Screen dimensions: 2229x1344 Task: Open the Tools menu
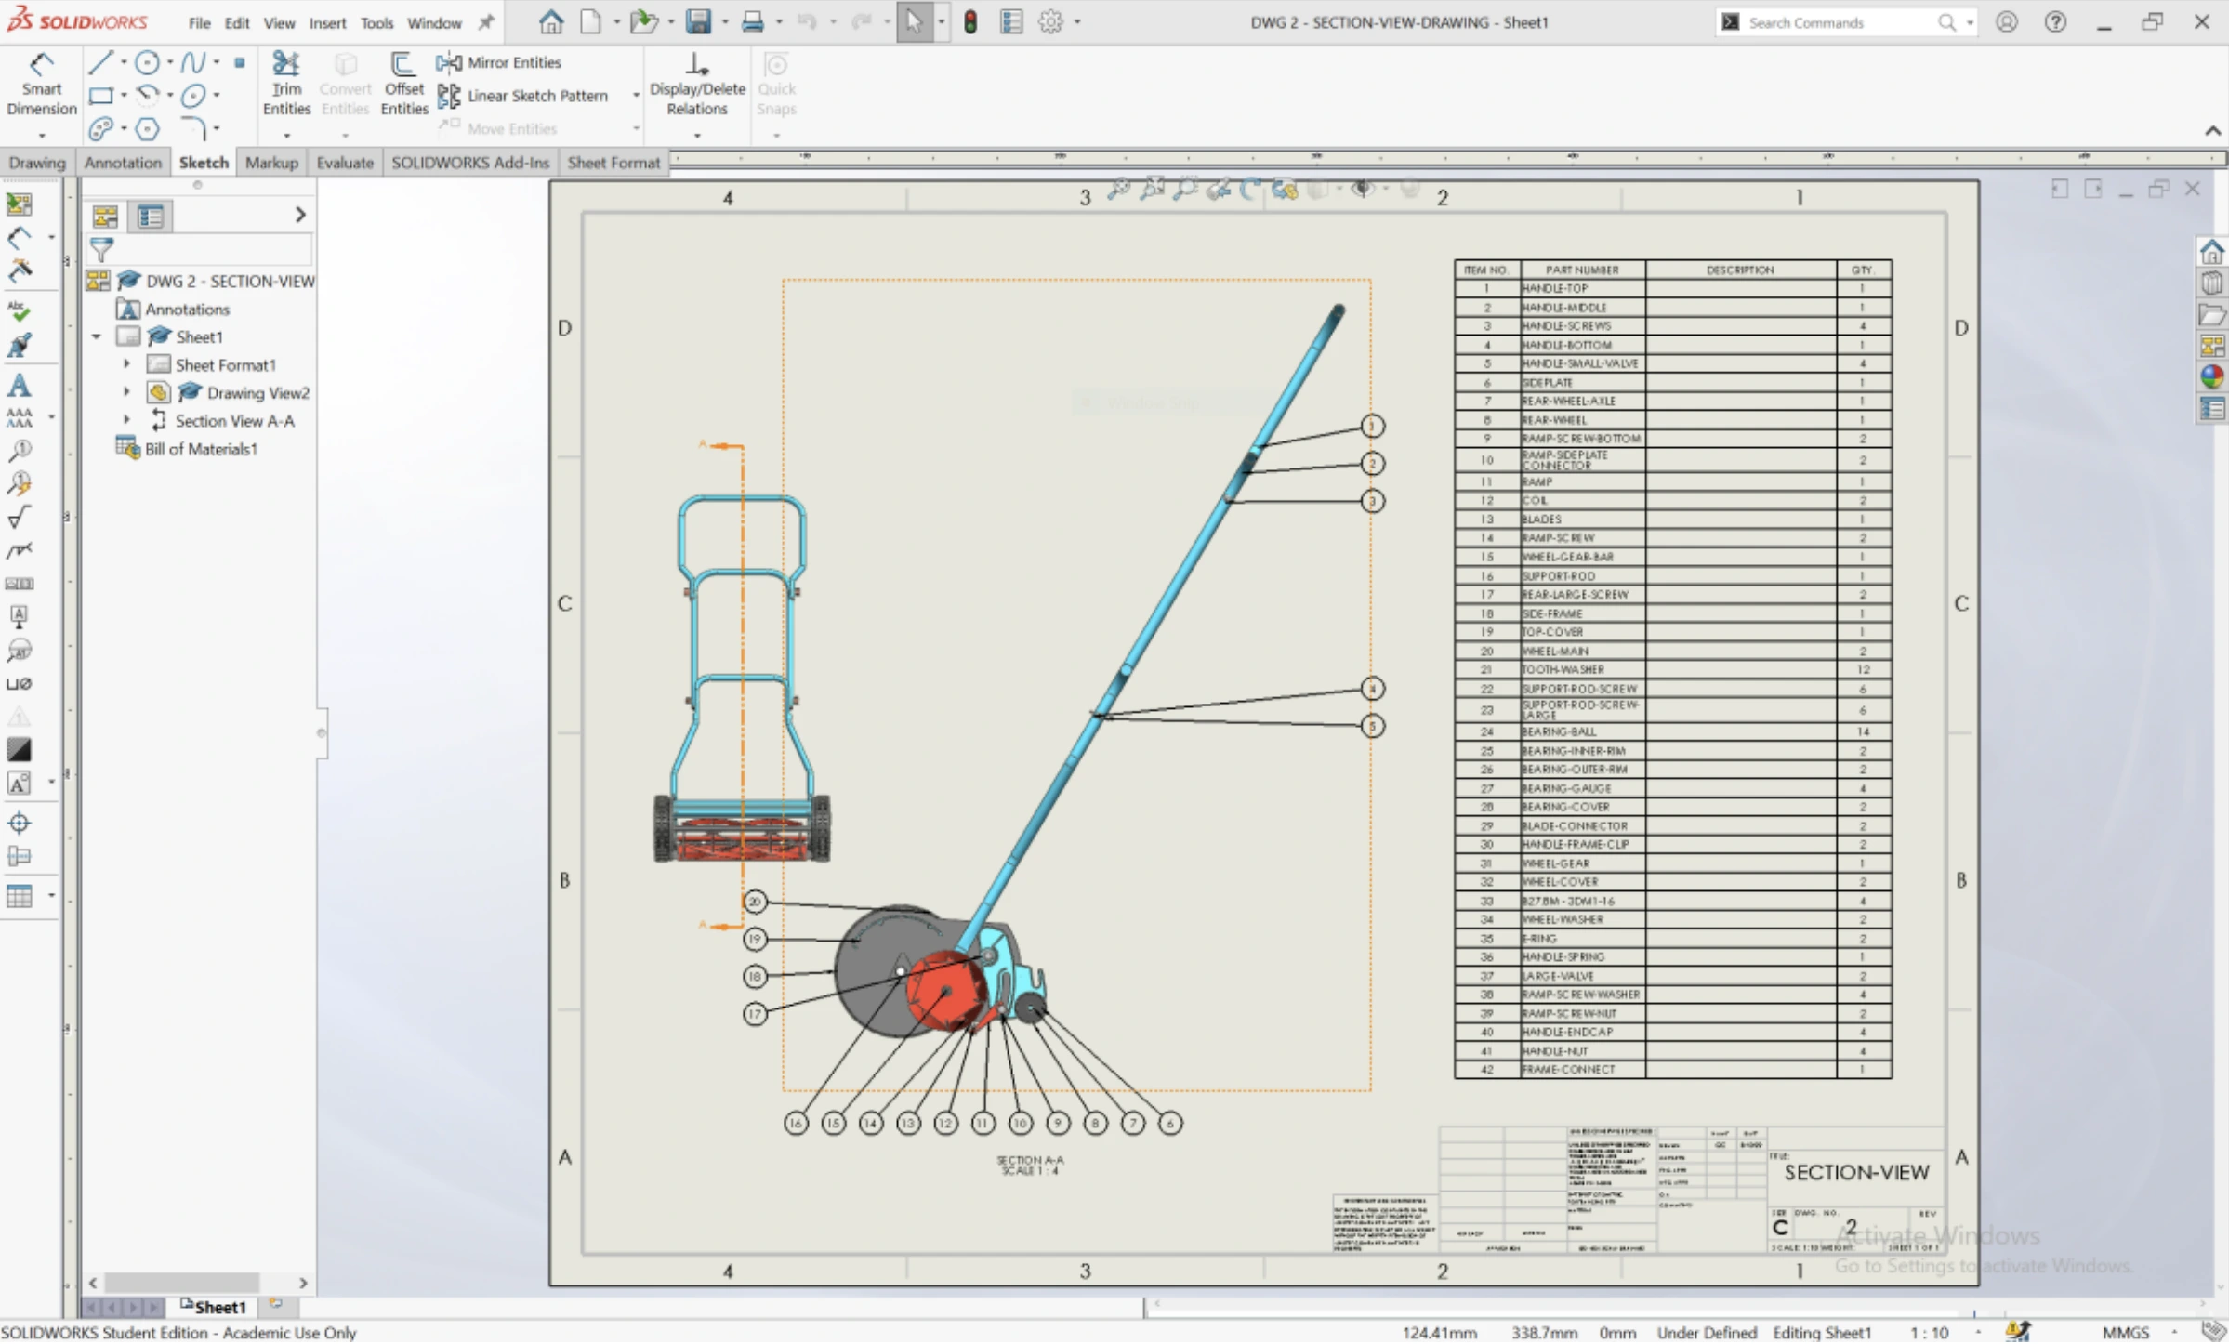(376, 23)
